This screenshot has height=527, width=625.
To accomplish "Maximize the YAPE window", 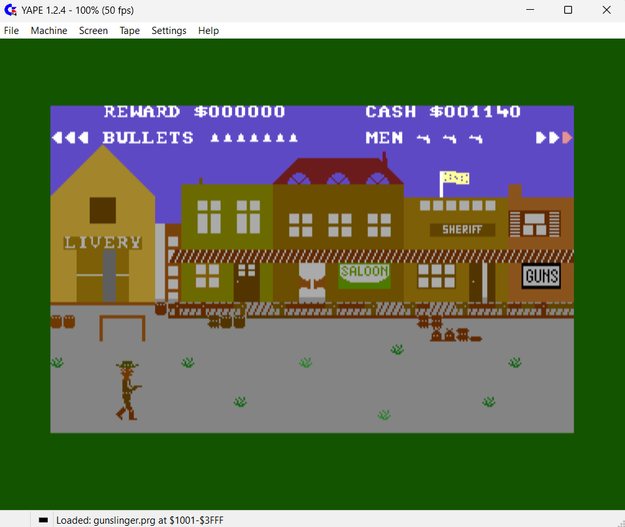I will coord(568,10).
